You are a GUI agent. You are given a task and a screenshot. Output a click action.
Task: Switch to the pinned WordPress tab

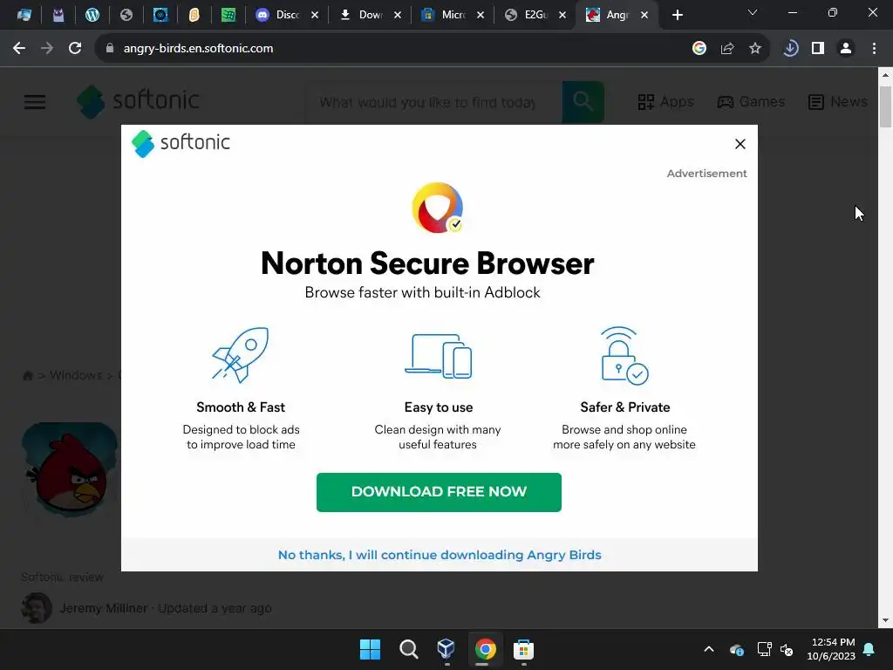click(92, 15)
